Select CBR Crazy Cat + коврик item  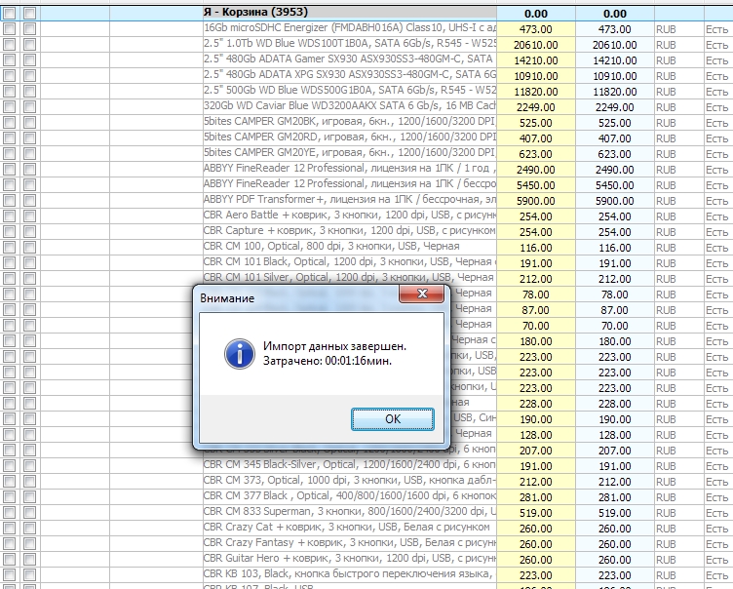point(350,527)
